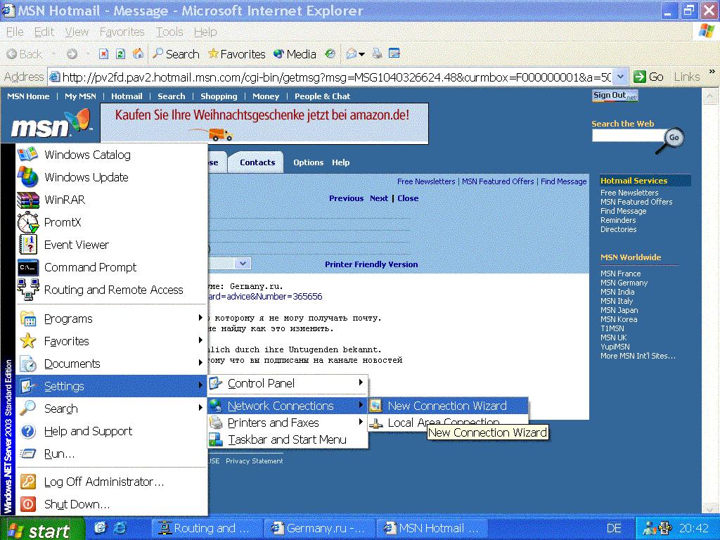Click the Sign Out button
This screenshot has width=720, height=540.
(x=615, y=96)
